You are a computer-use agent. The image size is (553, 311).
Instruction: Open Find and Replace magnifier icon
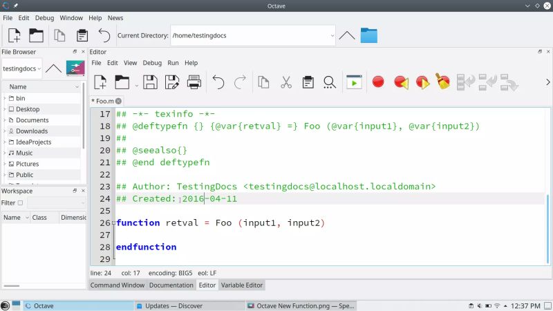coord(330,82)
